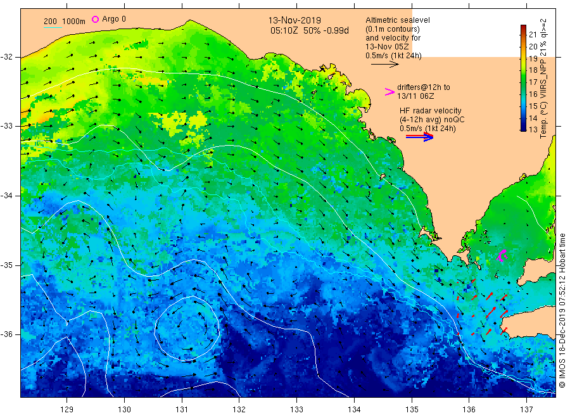Click the 134 longitude axis label
This screenshot has width=570, height=418.
point(354,410)
